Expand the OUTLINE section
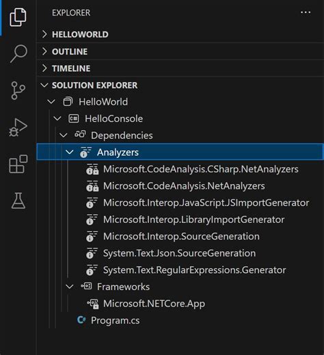This screenshot has height=355, width=324. [x=44, y=51]
